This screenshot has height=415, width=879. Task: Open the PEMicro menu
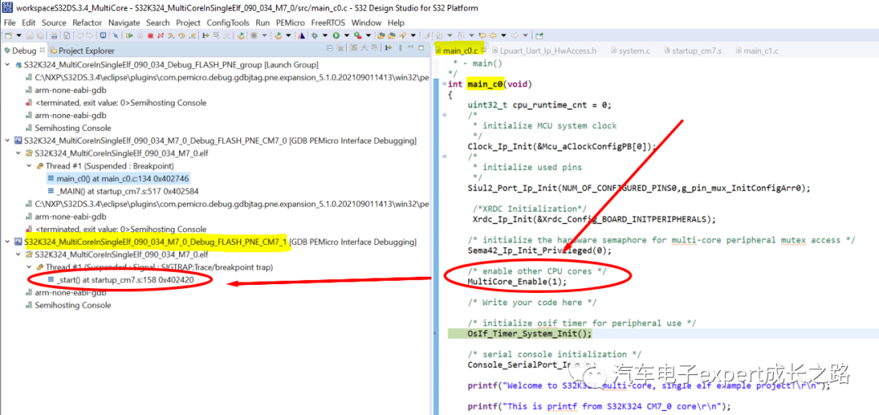(x=290, y=23)
